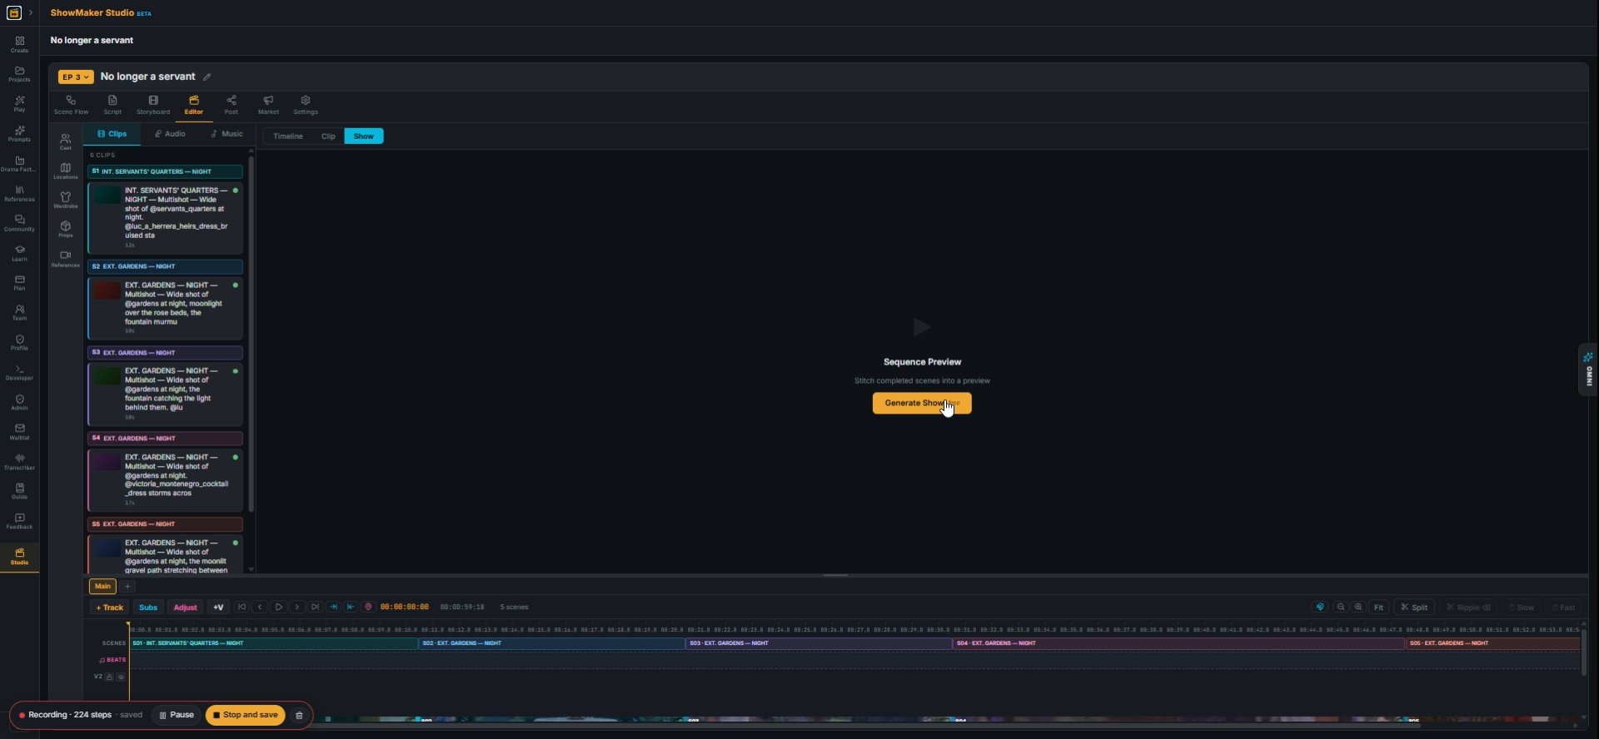Open the OMNI side panel handle
This screenshot has height=739, width=1599.
[x=1588, y=369]
